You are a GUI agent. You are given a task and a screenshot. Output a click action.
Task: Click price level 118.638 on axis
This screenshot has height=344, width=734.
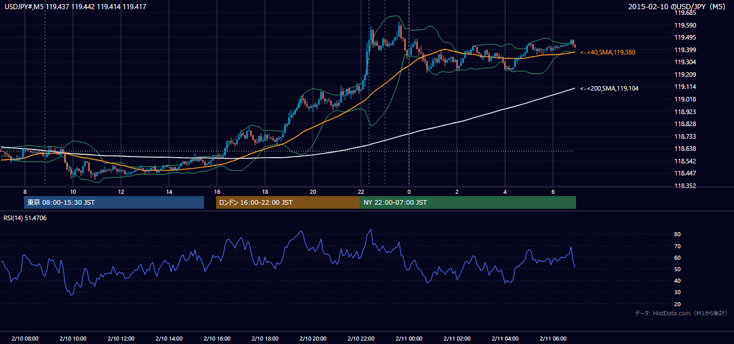685,148
